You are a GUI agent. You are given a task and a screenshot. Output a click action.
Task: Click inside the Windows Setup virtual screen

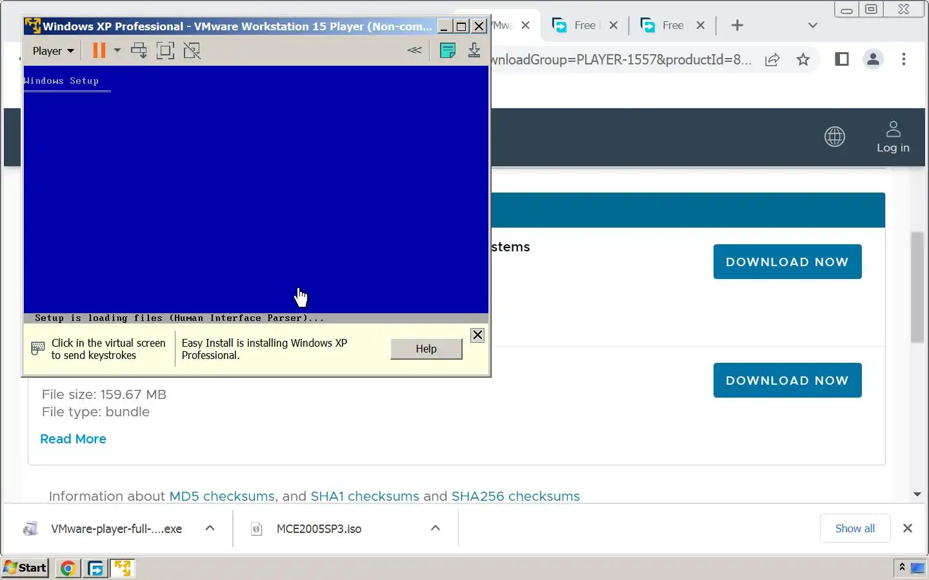click(255, 193)
